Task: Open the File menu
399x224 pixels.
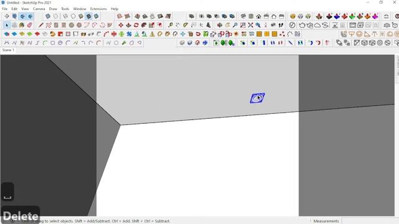Action: tap(4, 9)
